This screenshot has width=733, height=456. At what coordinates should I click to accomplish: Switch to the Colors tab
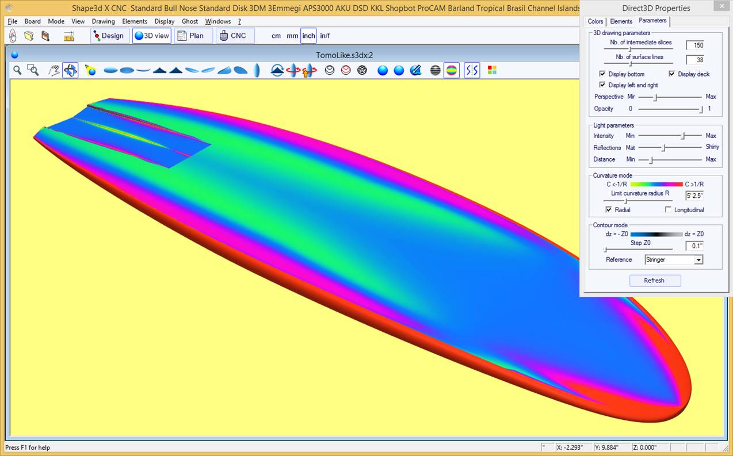pyautogui.click(x=595, y=21)
